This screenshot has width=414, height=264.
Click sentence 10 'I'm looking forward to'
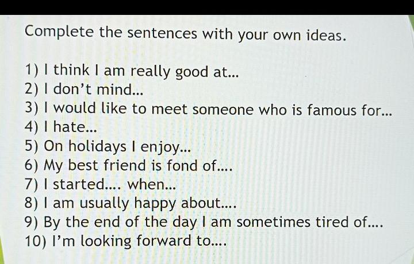click(x=126, y=241)
